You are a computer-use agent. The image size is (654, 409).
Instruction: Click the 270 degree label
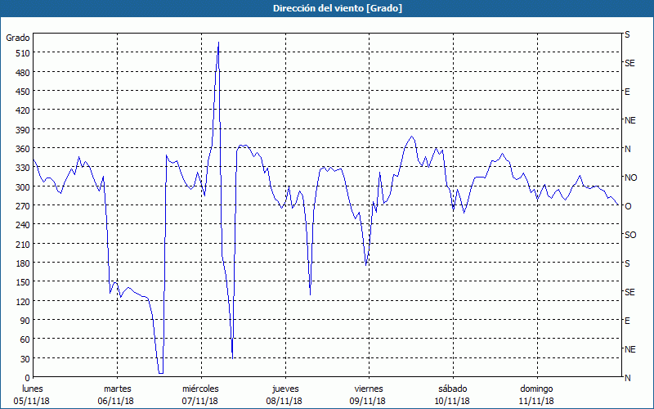click(22, 206)
